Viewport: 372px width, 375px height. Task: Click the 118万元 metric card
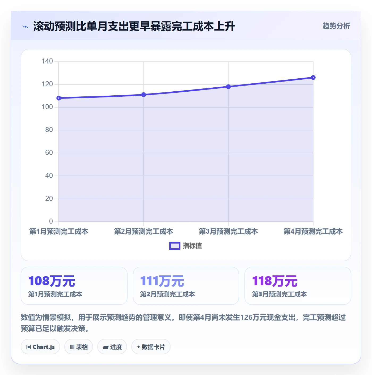coord(298,286)
